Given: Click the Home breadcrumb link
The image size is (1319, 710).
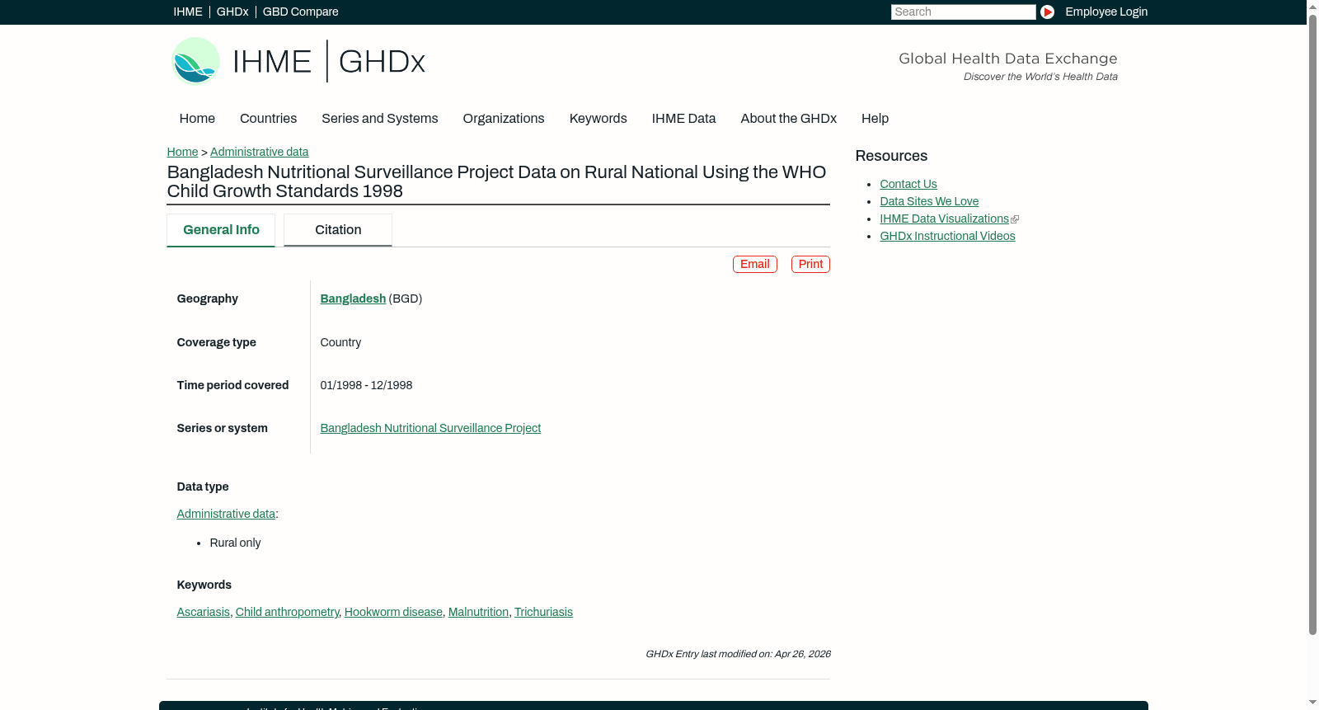Looking at the screenshot, I should click(x=182, y=152).
